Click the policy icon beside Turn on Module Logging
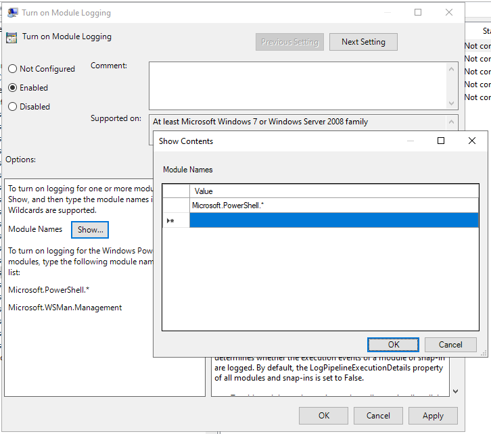This screenshot has width=491, height=434. [11, 37]
